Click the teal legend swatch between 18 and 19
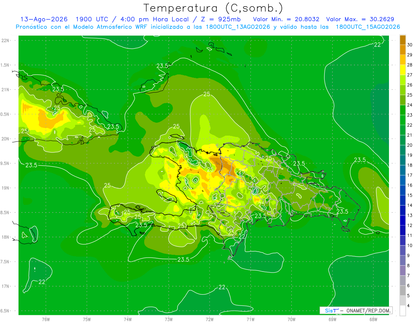Screen dimensions: 419x324 click(x=403, y=160)
